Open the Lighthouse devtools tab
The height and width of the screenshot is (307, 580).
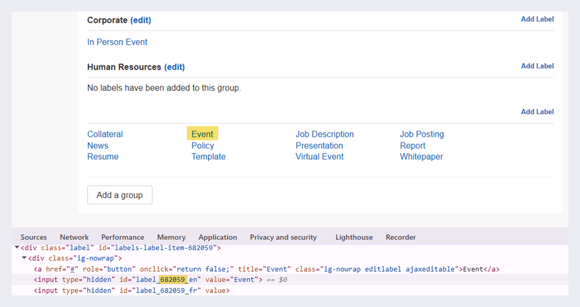tap(354, 237)
